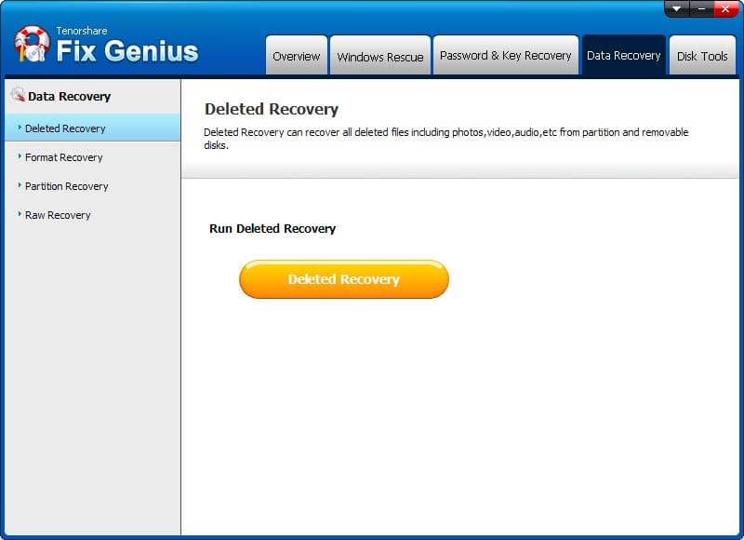The width and height of the screenshot is (744, 540).
Task: Click the Deleted Recovery page heading
Action: click(272, 109)
